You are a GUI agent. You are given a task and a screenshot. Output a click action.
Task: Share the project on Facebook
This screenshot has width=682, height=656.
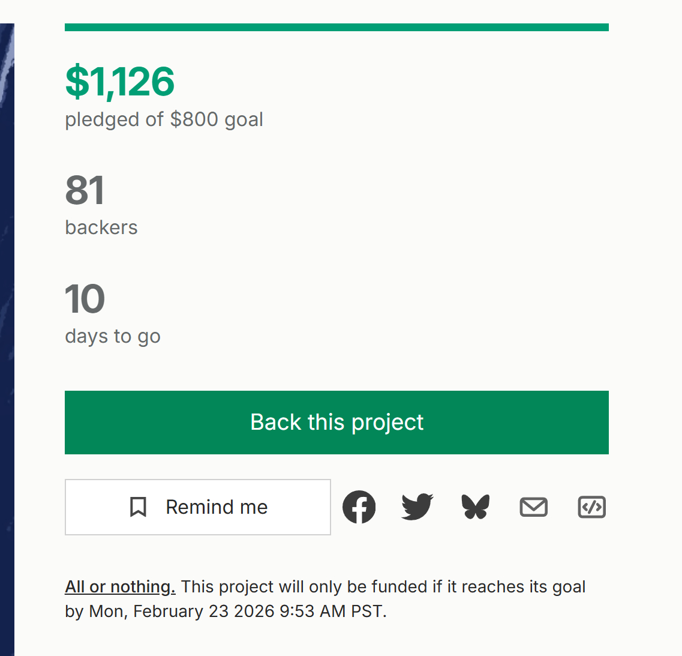point(359,507)
